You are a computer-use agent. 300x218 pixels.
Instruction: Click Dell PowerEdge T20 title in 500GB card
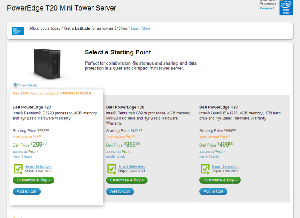click(125, 107)
